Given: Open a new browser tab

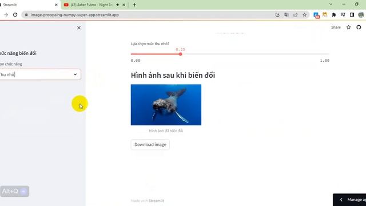Looking at the screenshot, I should click(134, 5).
